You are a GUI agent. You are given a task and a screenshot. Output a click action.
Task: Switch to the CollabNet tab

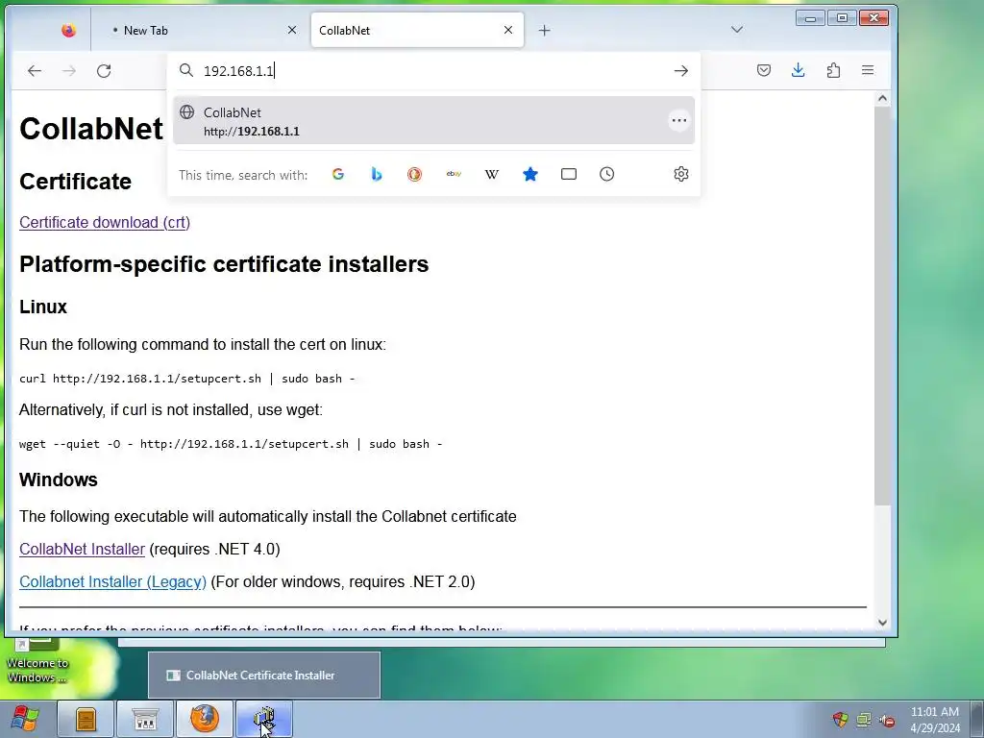417,30
